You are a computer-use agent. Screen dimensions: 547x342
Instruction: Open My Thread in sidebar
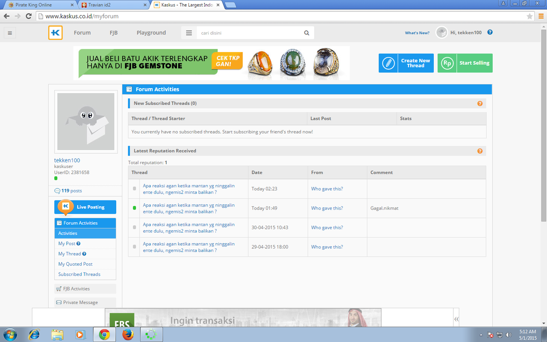[x=69, y=254]
